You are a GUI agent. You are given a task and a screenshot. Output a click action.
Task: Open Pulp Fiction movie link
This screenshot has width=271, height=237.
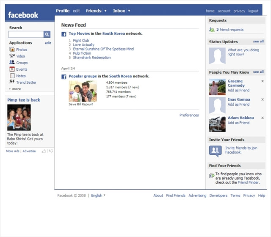click(x=82, y=53)
